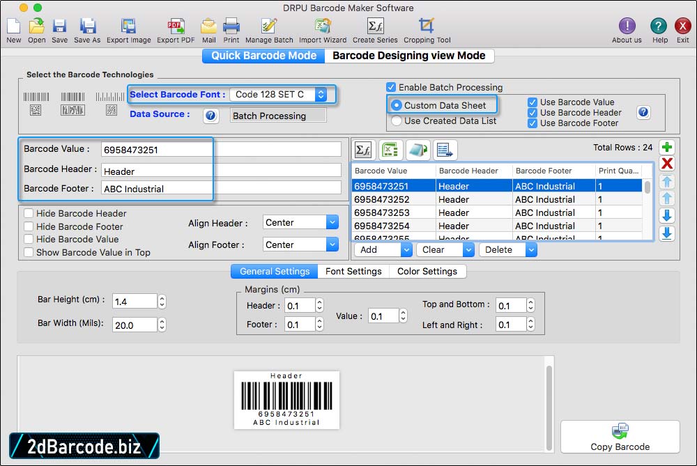Click the Barcode Header input field
Viewport: 697px width, 466px height.
(x=221, y=171)
